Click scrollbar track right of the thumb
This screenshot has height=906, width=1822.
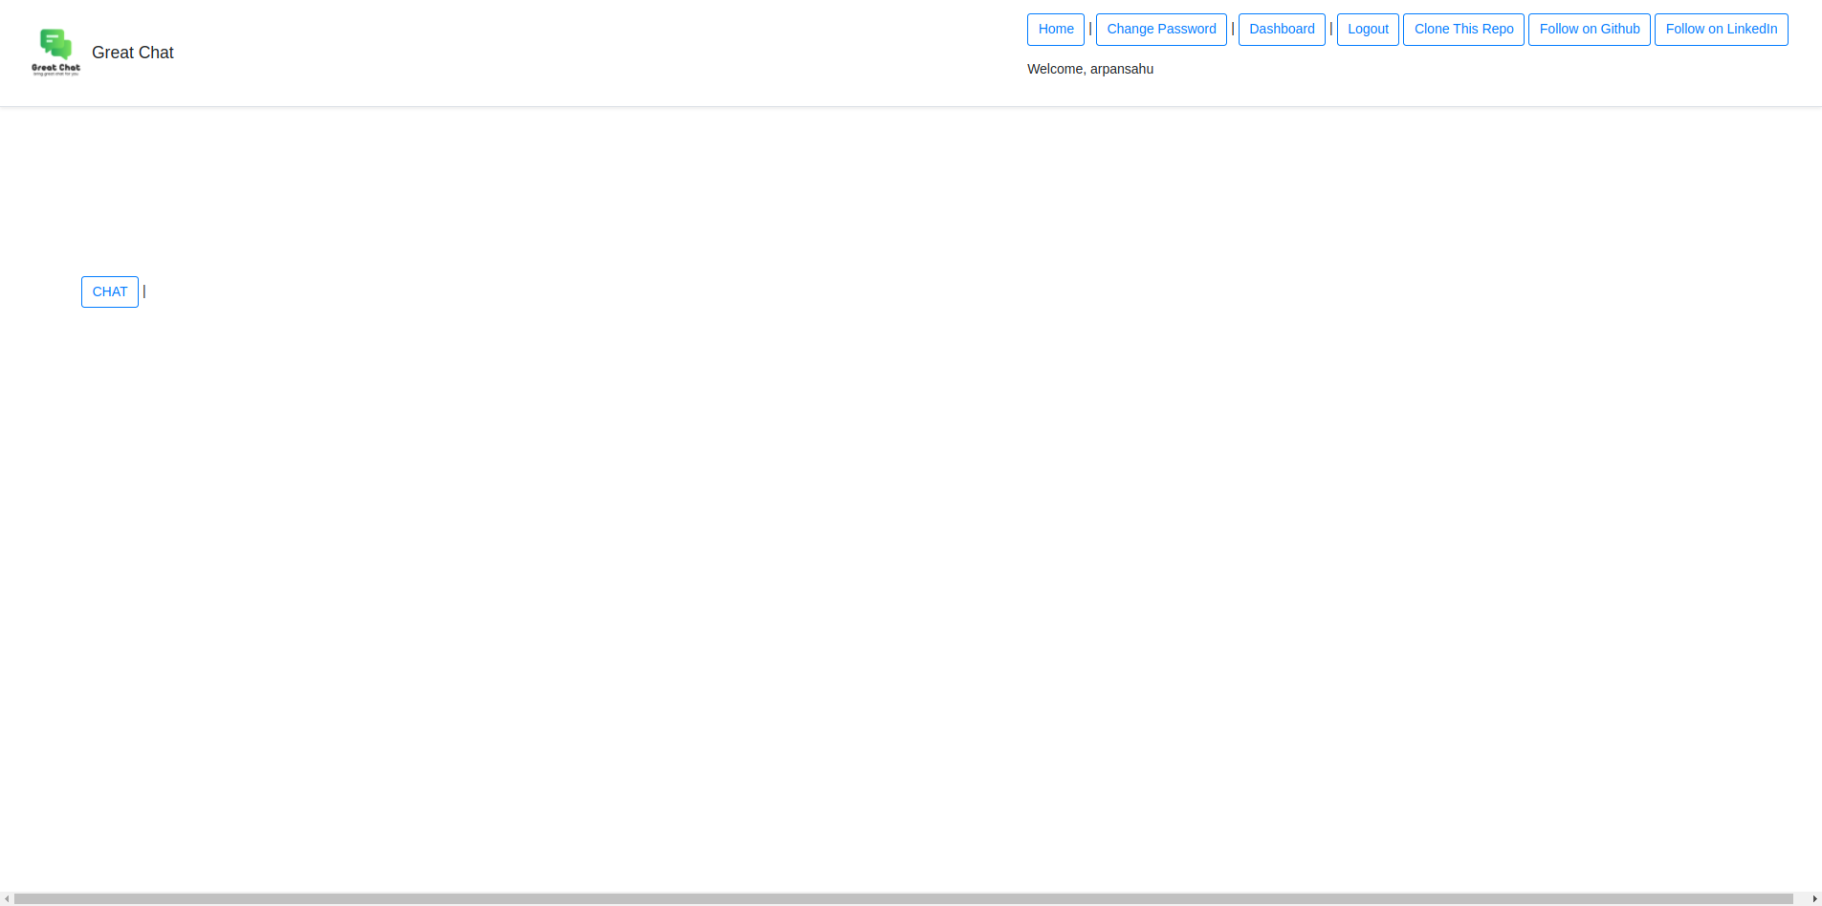(x=1799, y=899)
